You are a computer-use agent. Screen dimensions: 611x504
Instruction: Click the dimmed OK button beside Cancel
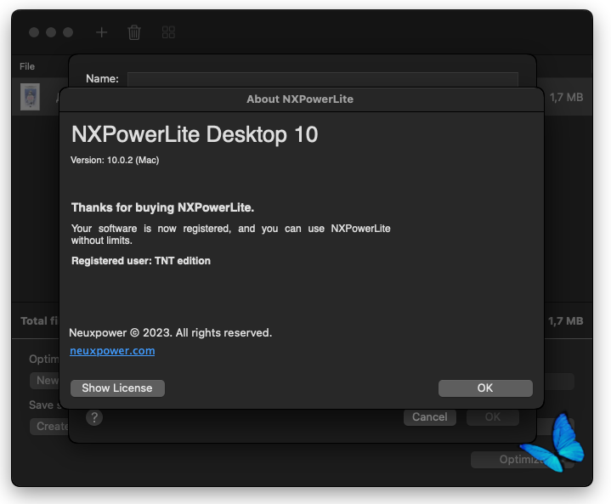point(493,417)
